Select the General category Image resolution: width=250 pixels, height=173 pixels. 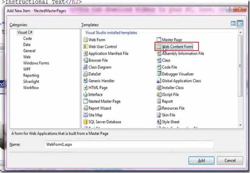click(x=29, y=51)
